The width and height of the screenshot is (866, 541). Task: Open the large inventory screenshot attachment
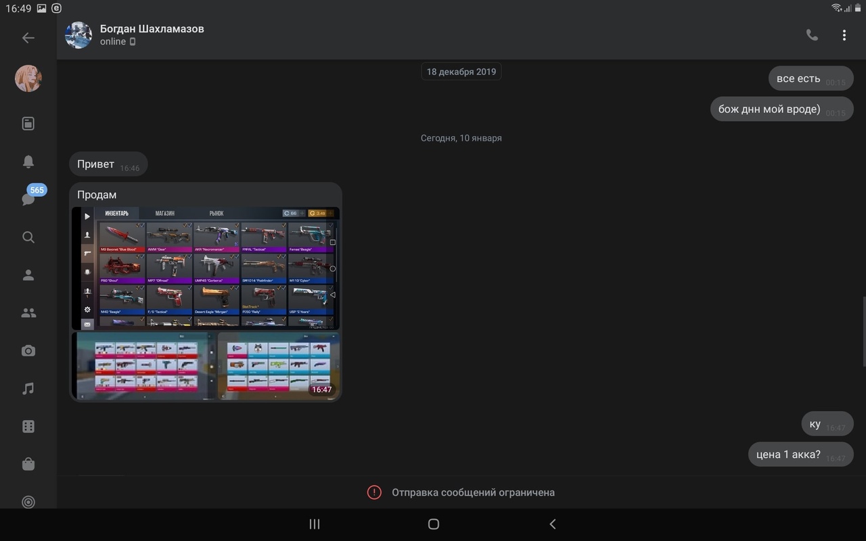[205, 268]
